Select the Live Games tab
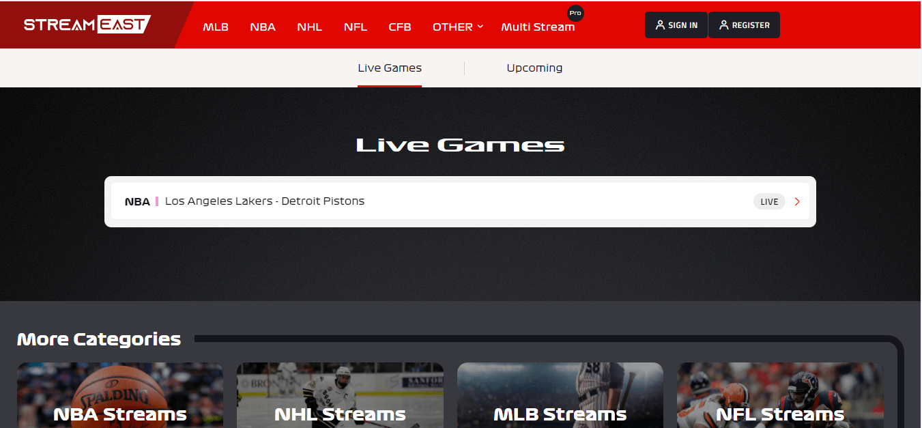This screenshot has width=922, height=428. click(x=390, y=68)
